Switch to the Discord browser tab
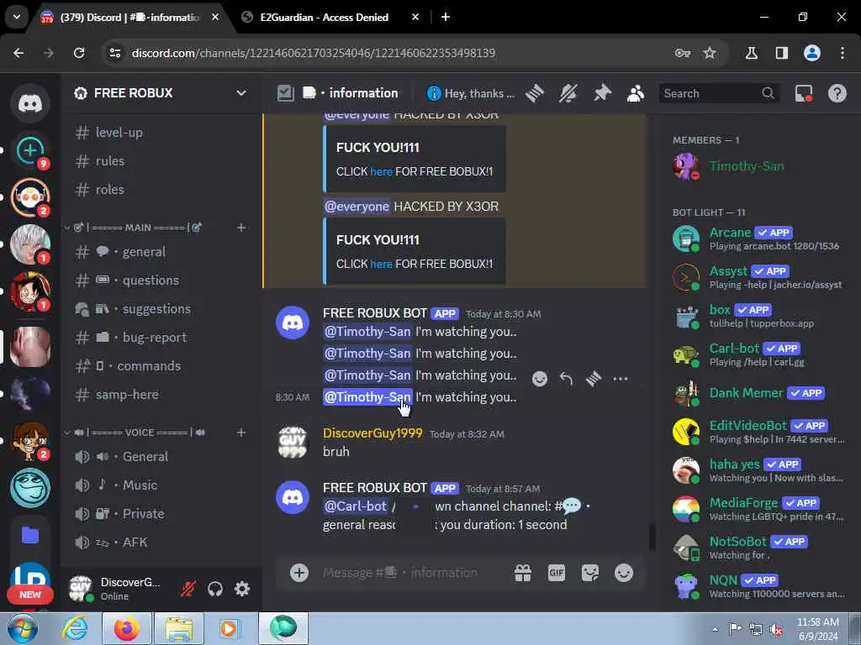 130,18
